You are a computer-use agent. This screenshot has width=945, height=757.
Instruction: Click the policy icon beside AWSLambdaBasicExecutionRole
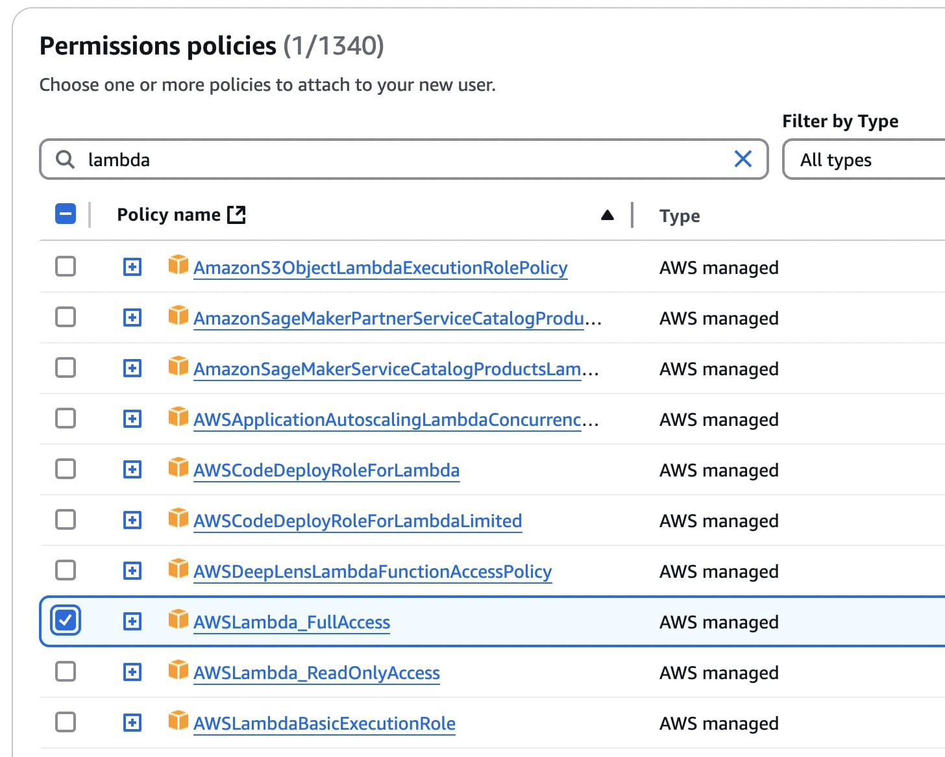pyautogui.click(x=178, y=721)
